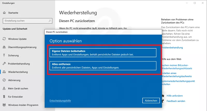Click the Mein Gerät suchen icon
The height and width of the screenshot is (111, 207).
[x=4, y=88]
